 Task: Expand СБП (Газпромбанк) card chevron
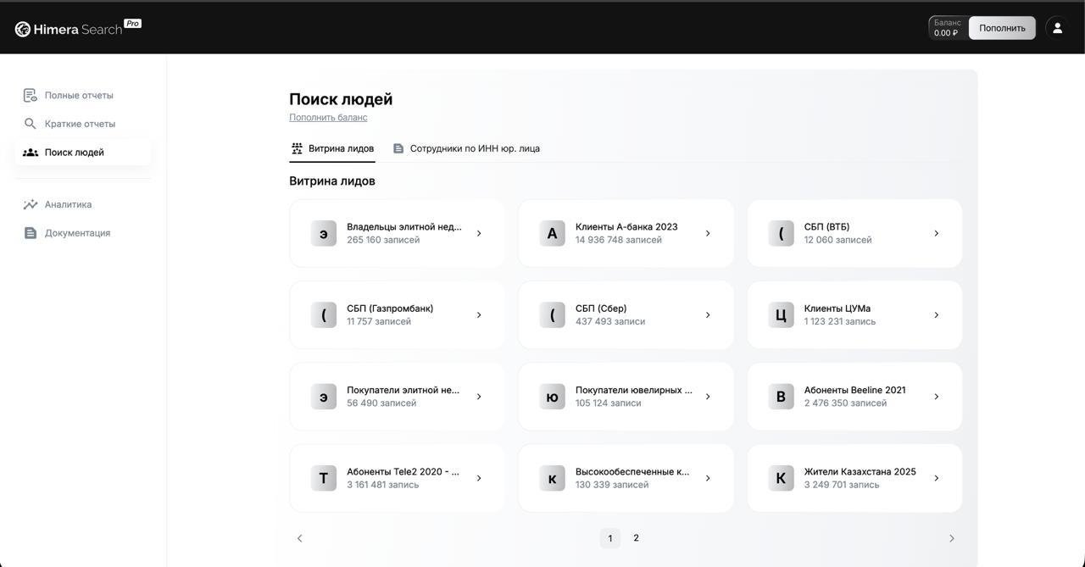coord(479,315)
